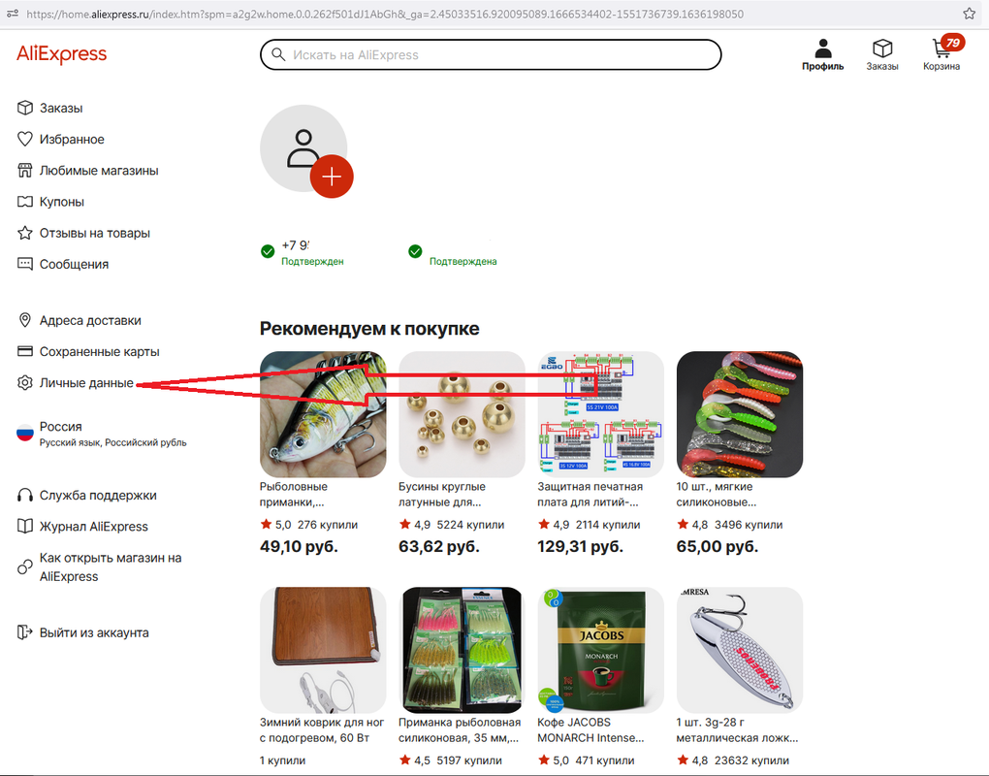Open the Профиль person icon
This screenshot has width=989, height=776.
pyautogui.click(x=822, y=48)
